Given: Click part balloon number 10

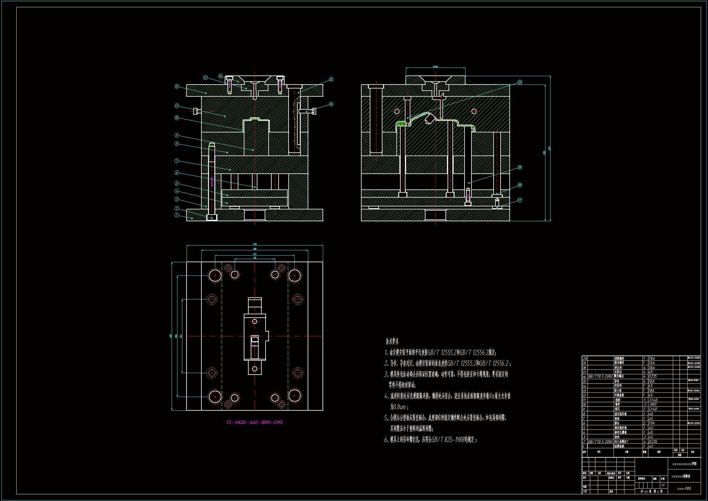Looking at the screenshot, I should coord(177,118).
